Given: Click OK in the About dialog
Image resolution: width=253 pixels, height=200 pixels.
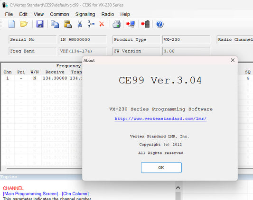Looking at the screenshot, I should [x=161, y=168].
